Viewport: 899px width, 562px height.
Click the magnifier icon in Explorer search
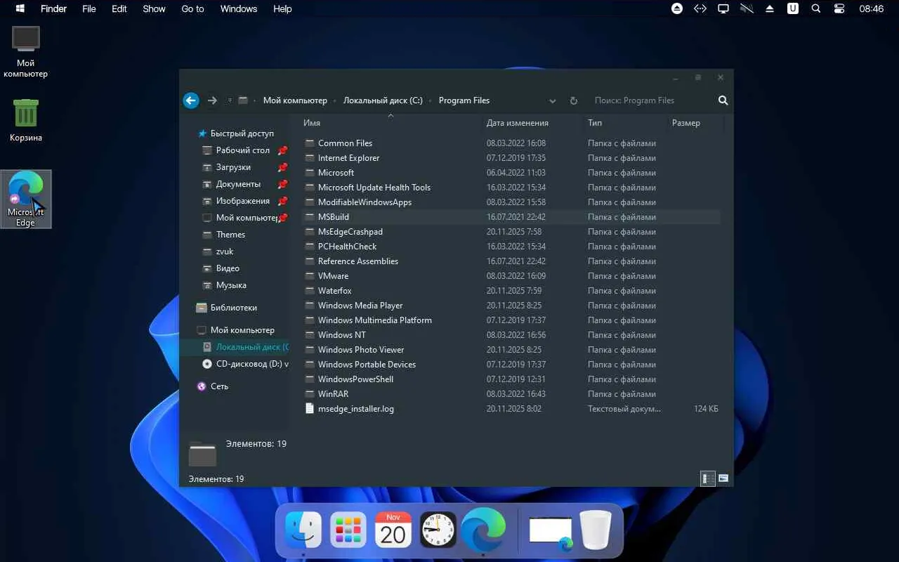(x=723, y=100)
